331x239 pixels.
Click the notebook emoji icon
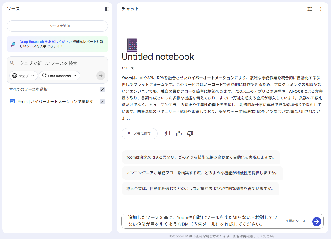pos(132,45)
